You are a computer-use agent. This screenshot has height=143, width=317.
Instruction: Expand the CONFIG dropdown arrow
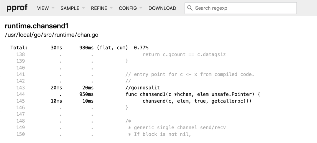(141, 8)
